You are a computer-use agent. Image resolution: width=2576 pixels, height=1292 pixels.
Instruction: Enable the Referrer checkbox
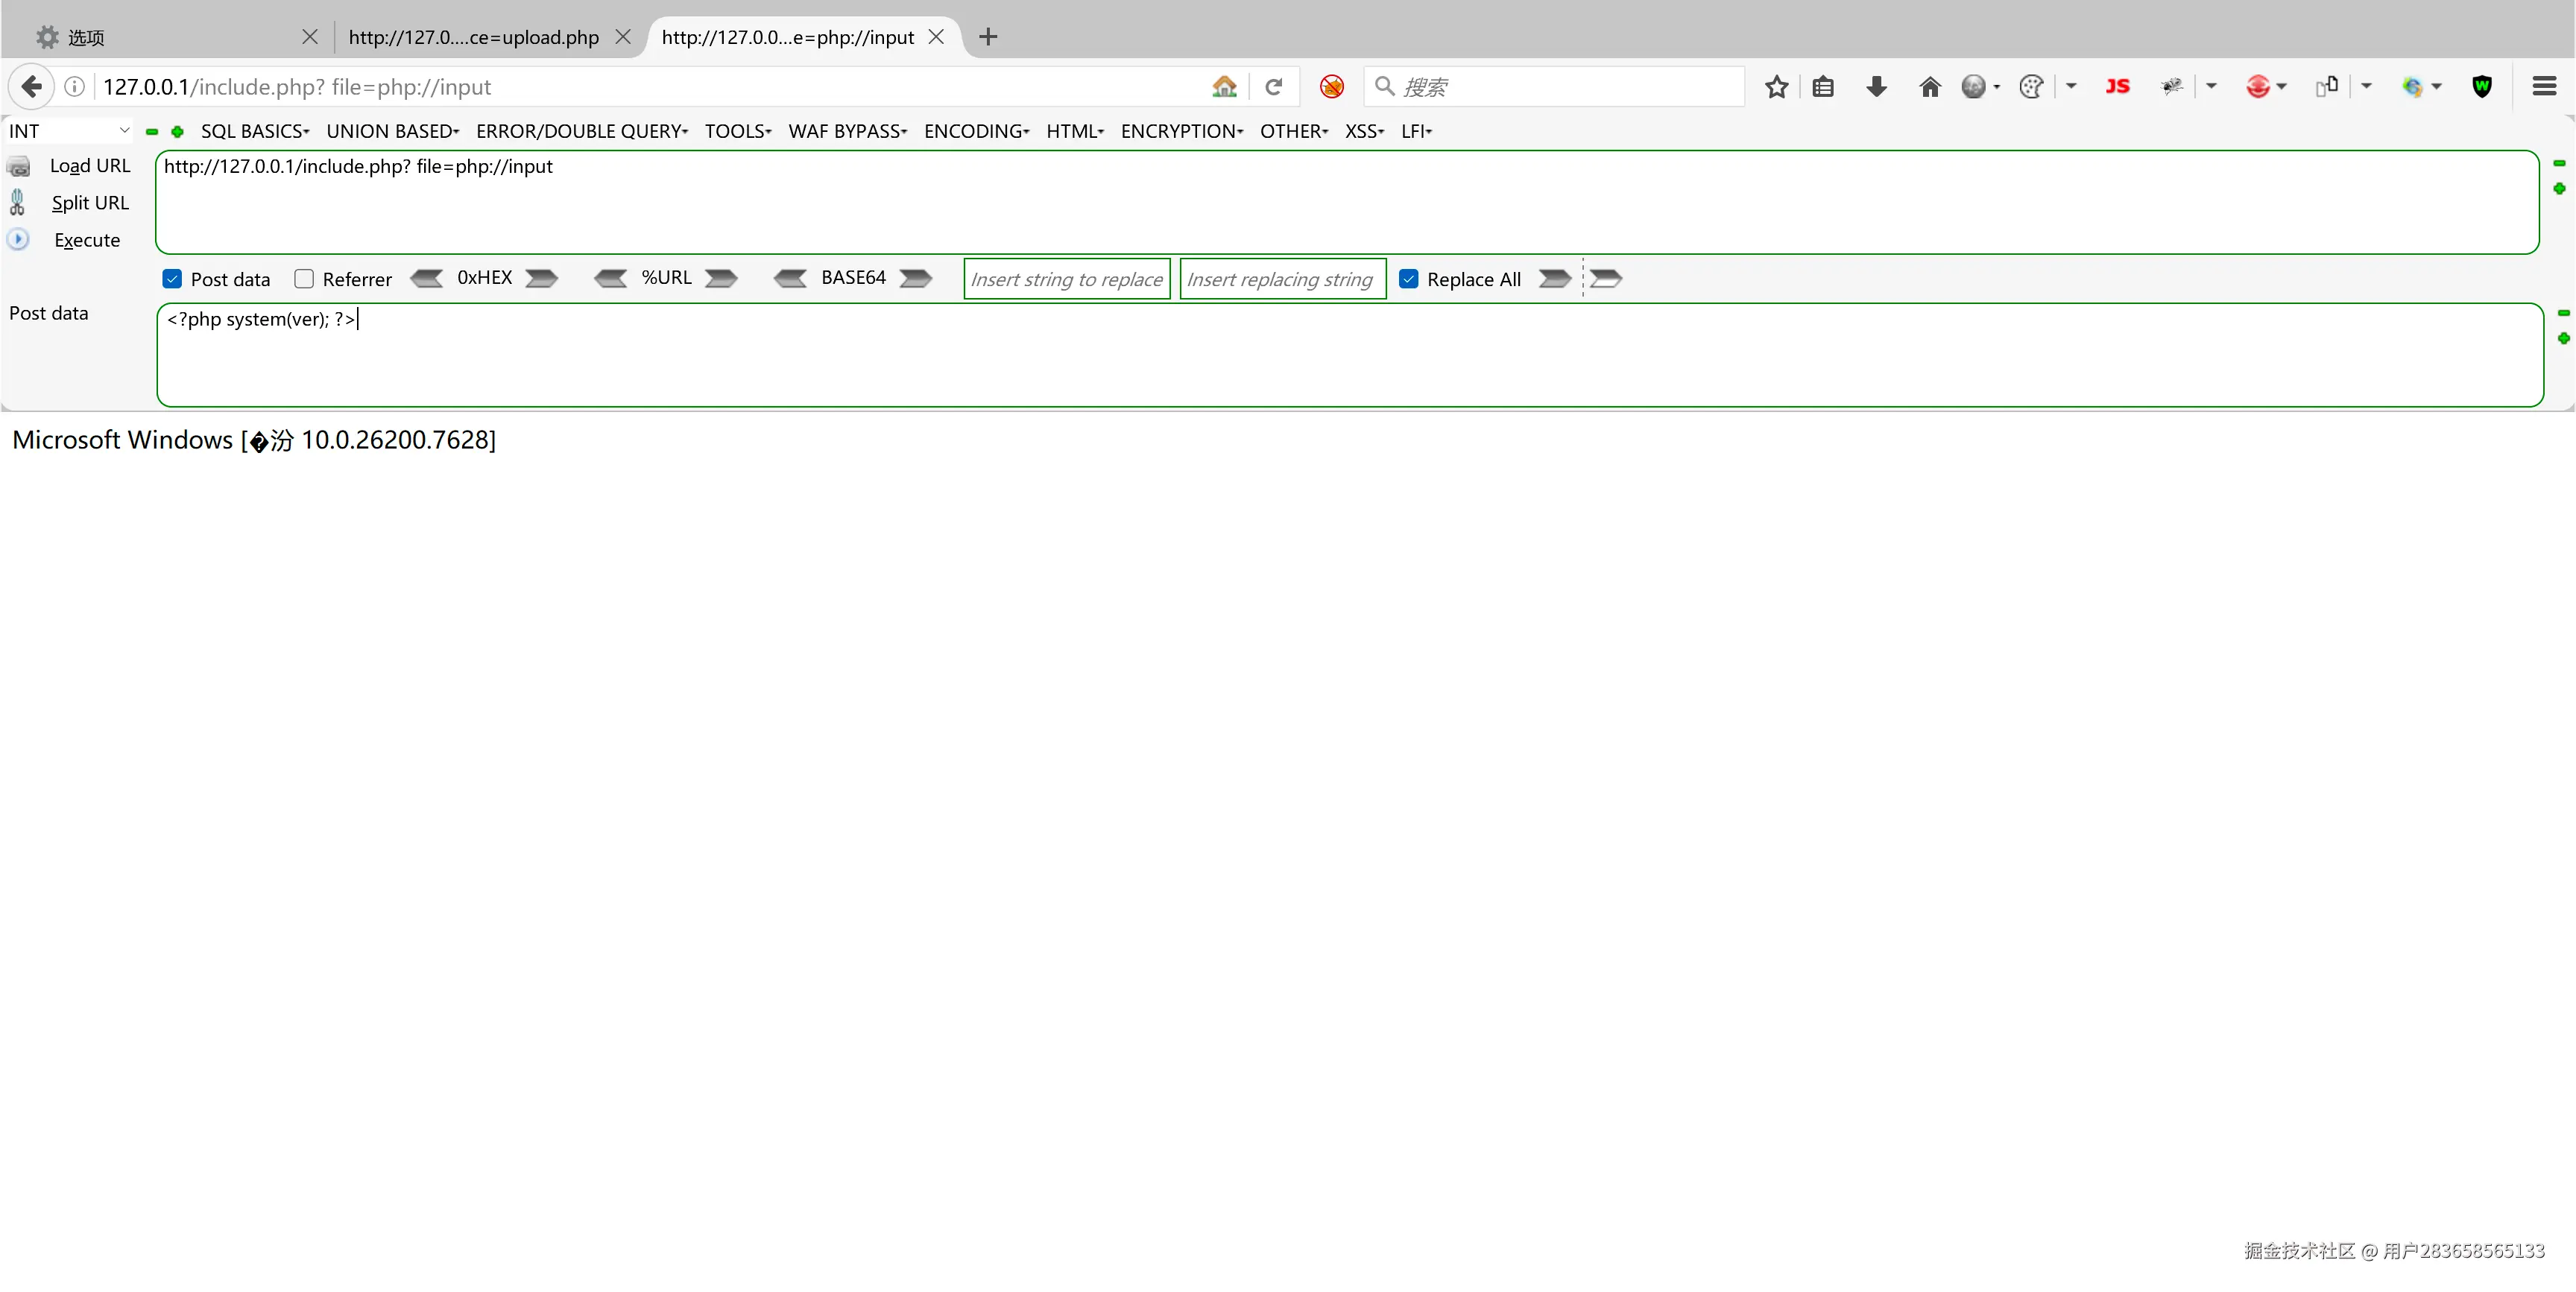coord(304,279)
